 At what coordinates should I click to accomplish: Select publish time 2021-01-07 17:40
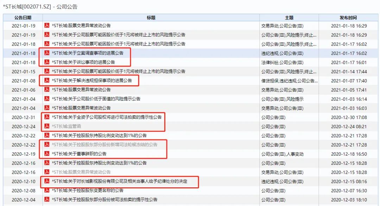349,81
